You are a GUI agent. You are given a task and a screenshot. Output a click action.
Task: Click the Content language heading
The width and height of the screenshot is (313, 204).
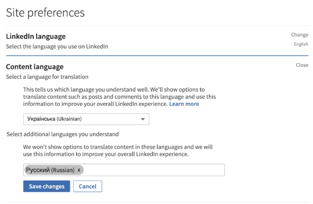tap(35, 67)
